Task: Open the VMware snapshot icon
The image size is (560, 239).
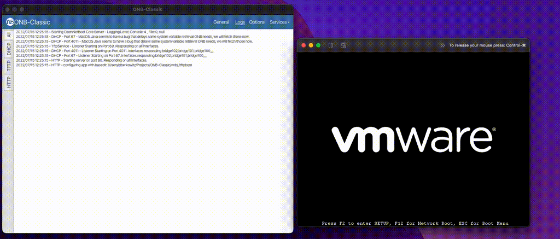Action: (343, 45)
